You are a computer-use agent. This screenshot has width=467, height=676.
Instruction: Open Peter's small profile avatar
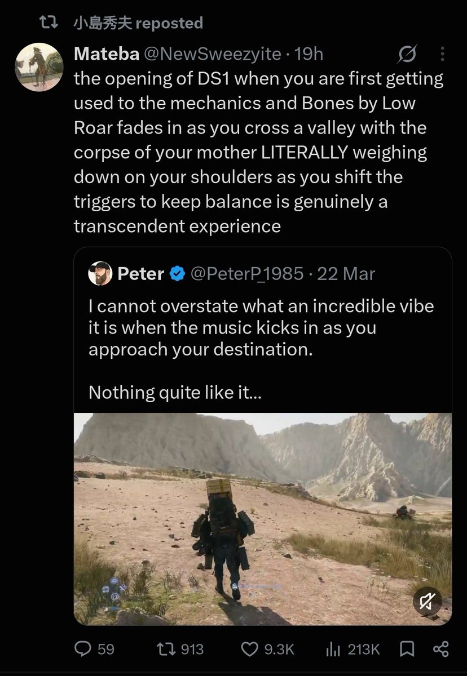pos(100,274)
